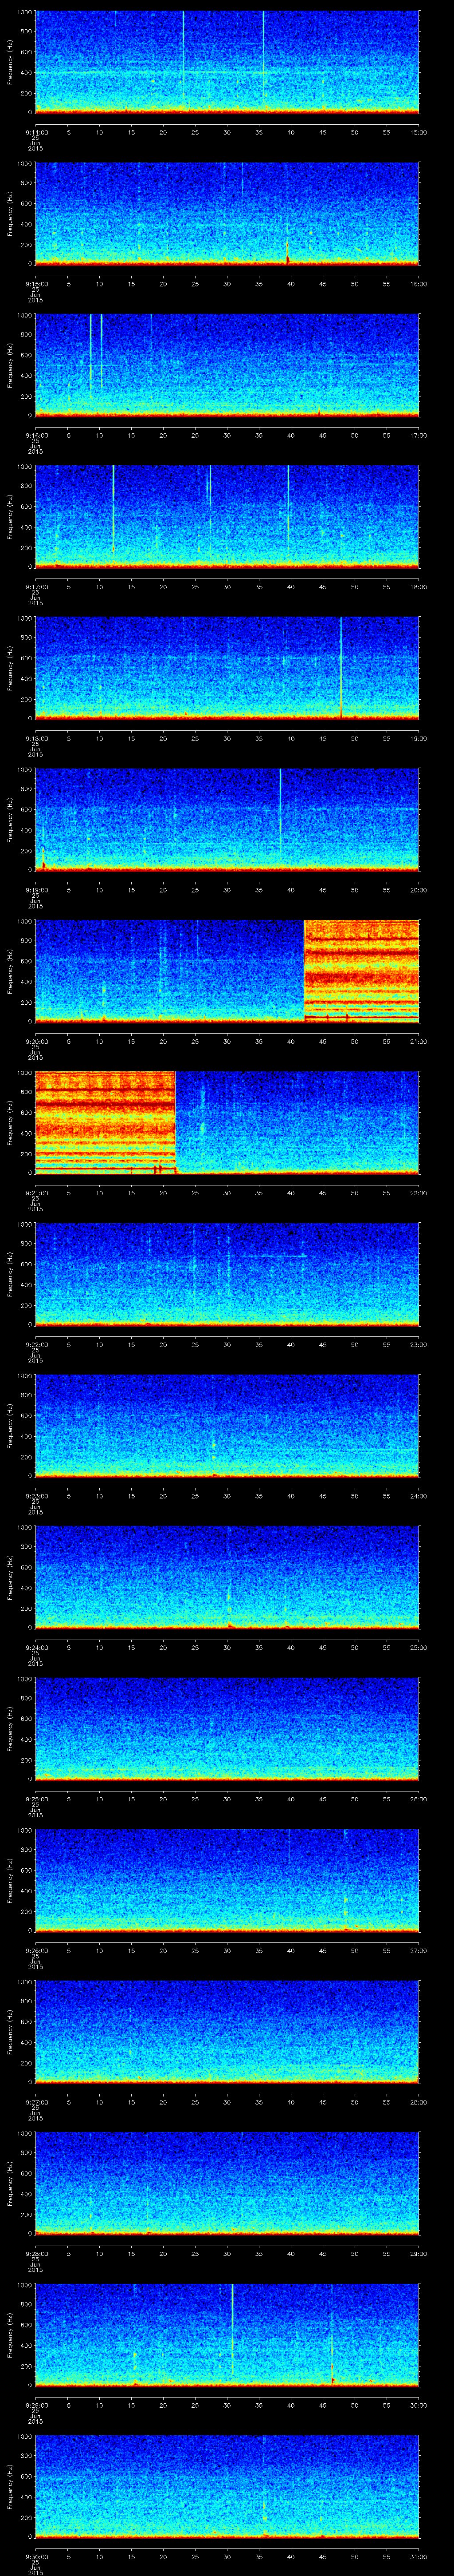Select the spectrogram starting at 9:29:00

(x=227, y=2334)
